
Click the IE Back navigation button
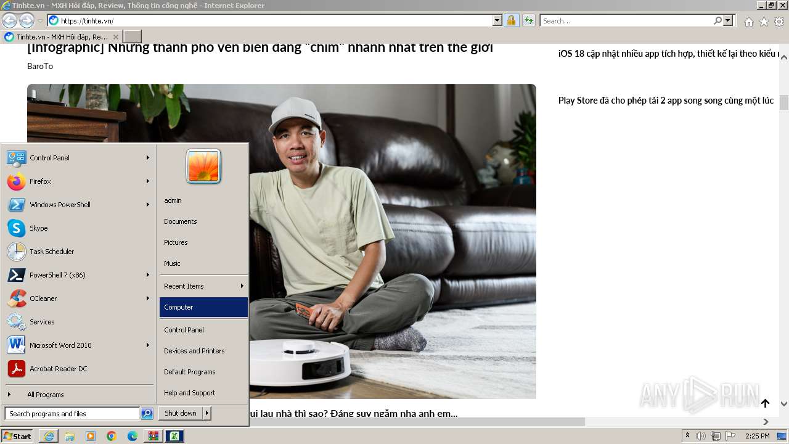click(x=9, y=20)
